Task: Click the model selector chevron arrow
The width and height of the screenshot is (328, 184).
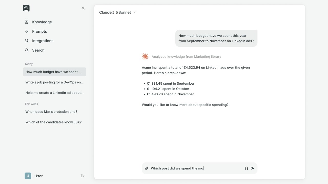Action: 135,12
